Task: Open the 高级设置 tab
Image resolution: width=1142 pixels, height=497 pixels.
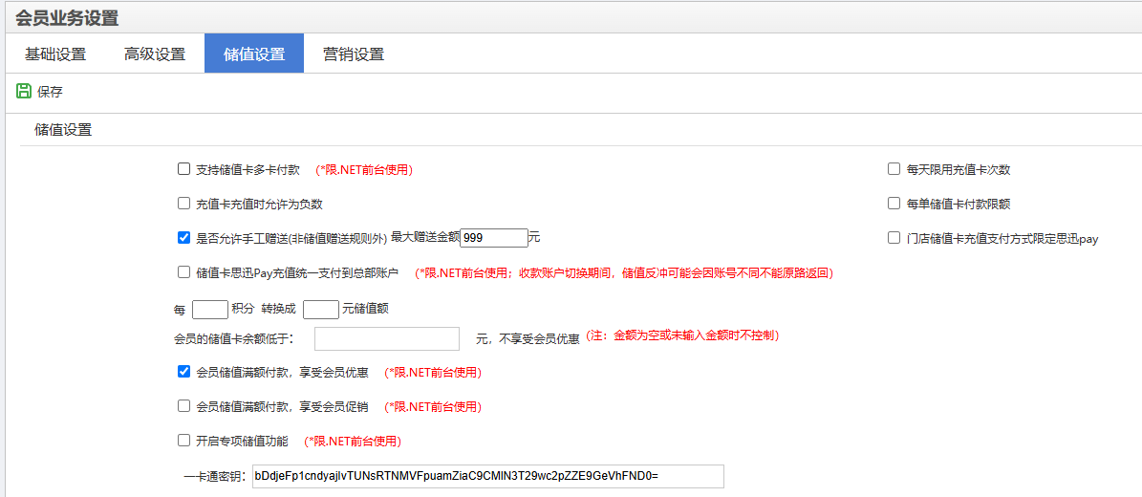Action: pos(155,54)
